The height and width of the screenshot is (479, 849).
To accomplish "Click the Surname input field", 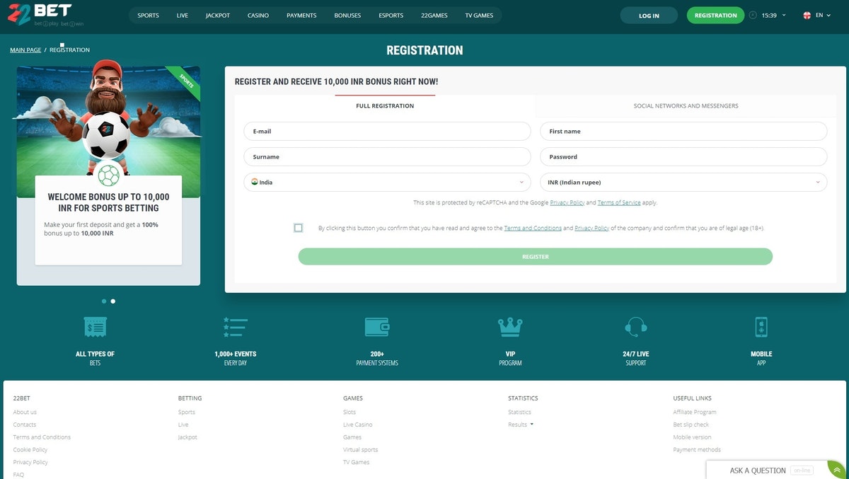I will [387, 156].
